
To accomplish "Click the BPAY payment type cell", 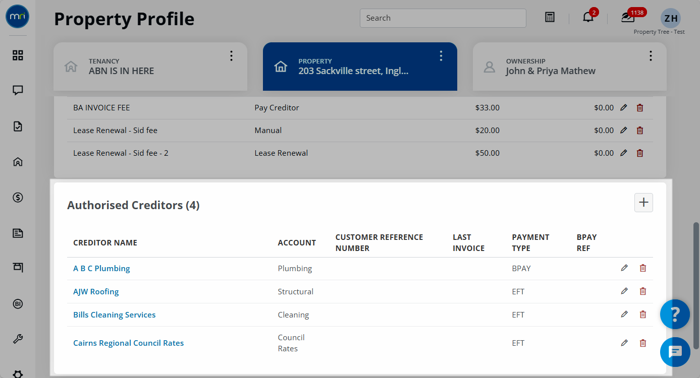I will point(521,269).
